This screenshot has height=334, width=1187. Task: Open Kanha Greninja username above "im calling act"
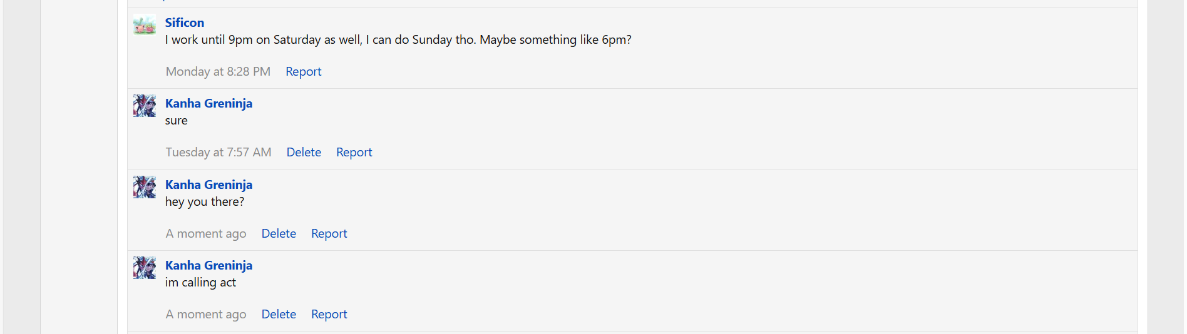pyautogui.click(x=208, y=265)
